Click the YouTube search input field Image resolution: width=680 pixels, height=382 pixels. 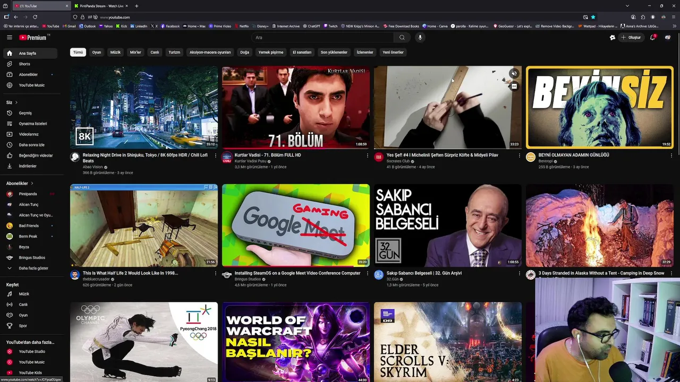point(323,37)
